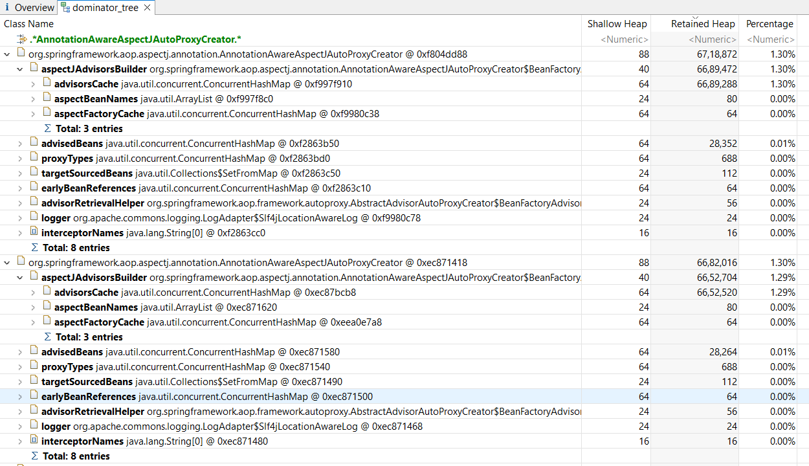Click the object icon beside logger LogAdapter entry
The height and width of the screenshot is (466, 809).
pos(34,217)
